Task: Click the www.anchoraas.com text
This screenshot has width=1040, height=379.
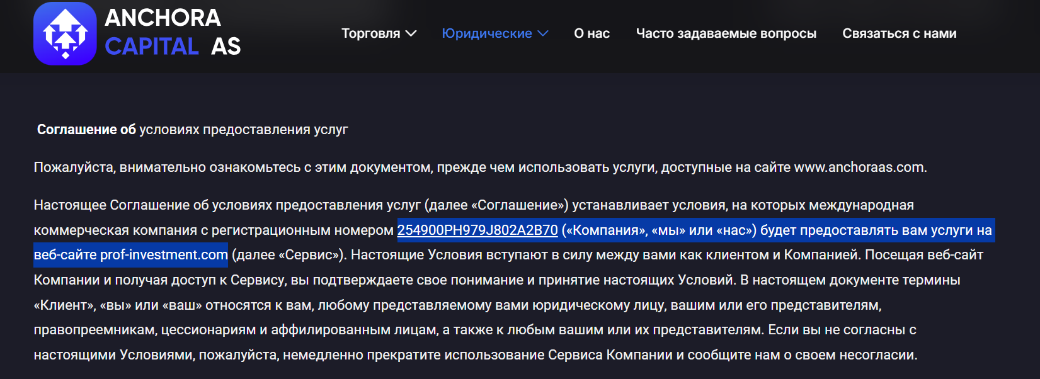Action: pos(859,167)
